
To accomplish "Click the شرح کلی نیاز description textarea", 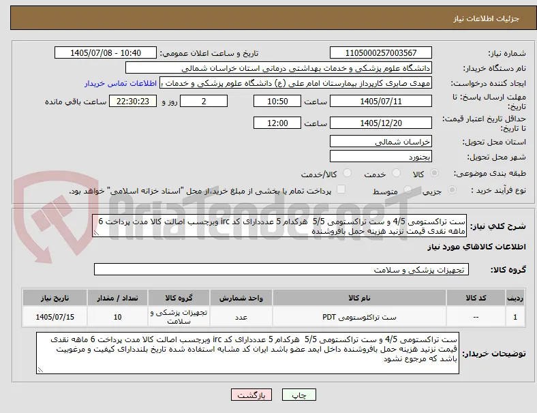I will [x=279, y=226].
